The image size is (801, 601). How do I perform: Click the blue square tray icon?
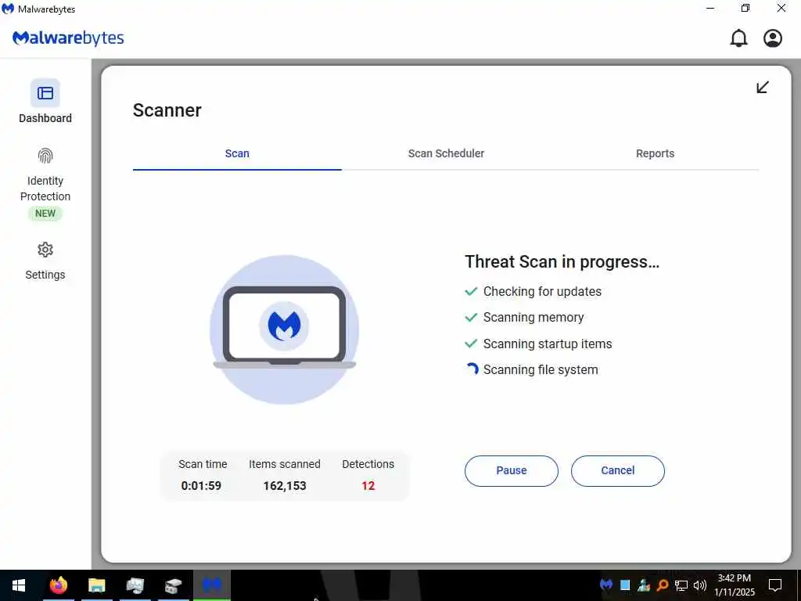pyautogui.click(x=625, y=585)
